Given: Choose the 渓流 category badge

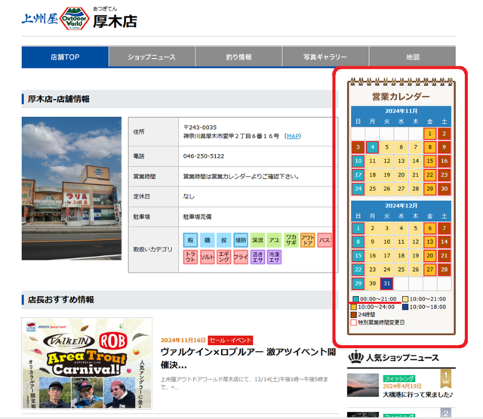Looking at the screenshot, I should (x=257, y=240).
